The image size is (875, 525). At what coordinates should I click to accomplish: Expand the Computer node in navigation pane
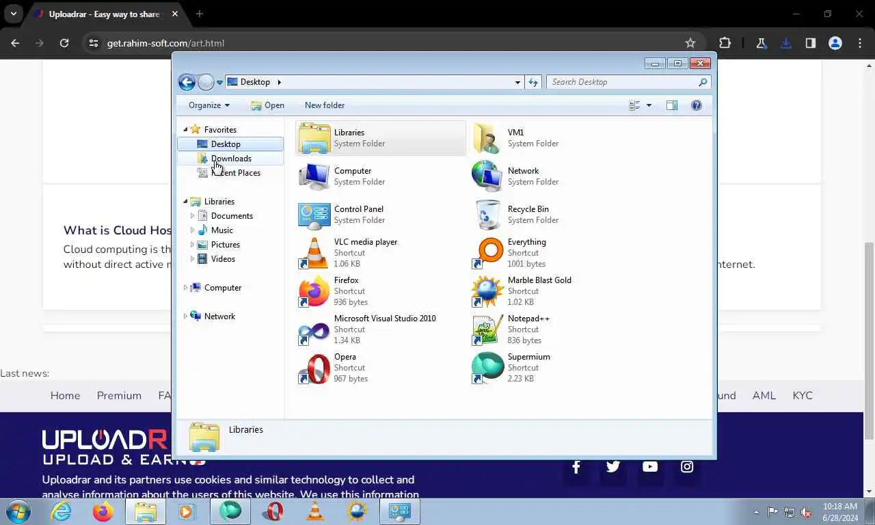[185, 288]
